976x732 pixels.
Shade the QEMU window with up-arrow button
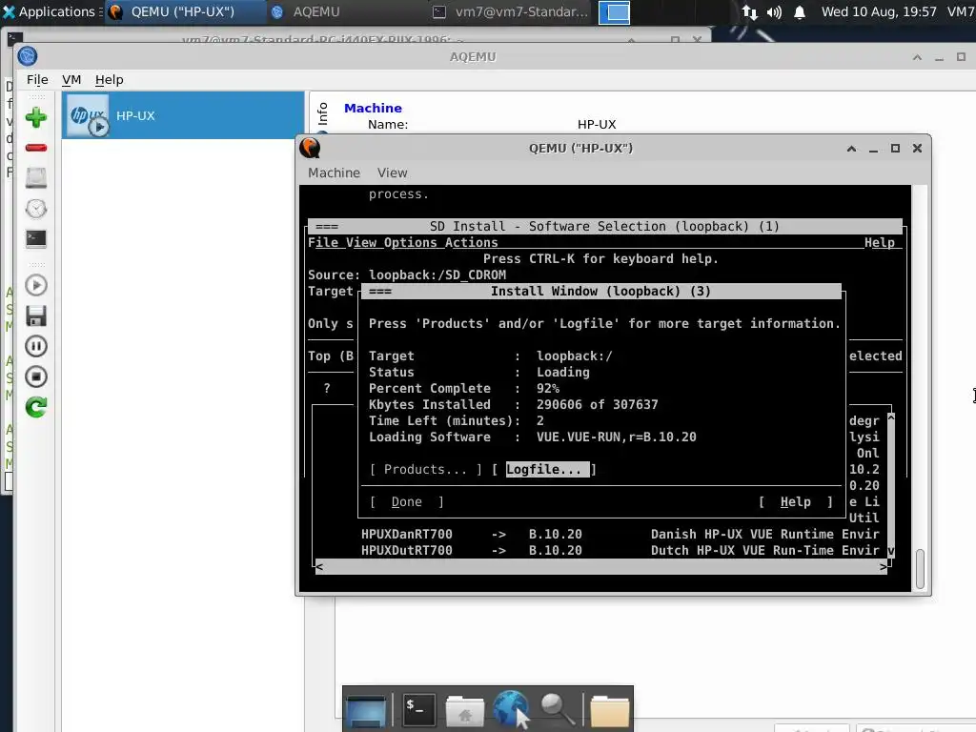(x=851, y=149)
